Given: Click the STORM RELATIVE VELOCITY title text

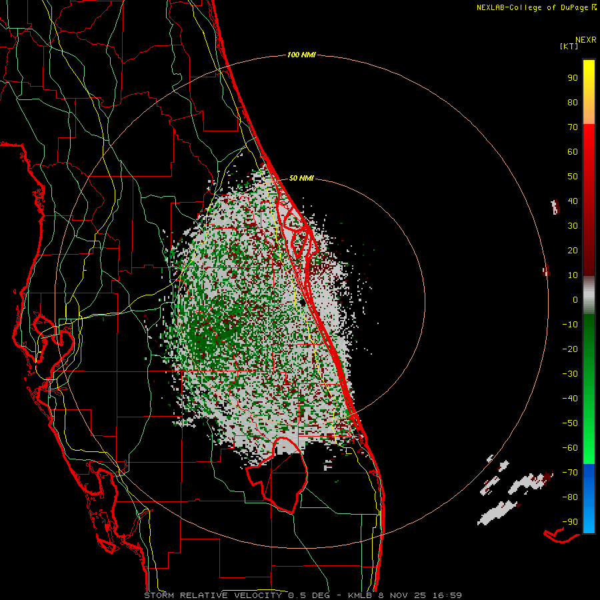Looking at the screenshot, I should (x=213, y=595).
